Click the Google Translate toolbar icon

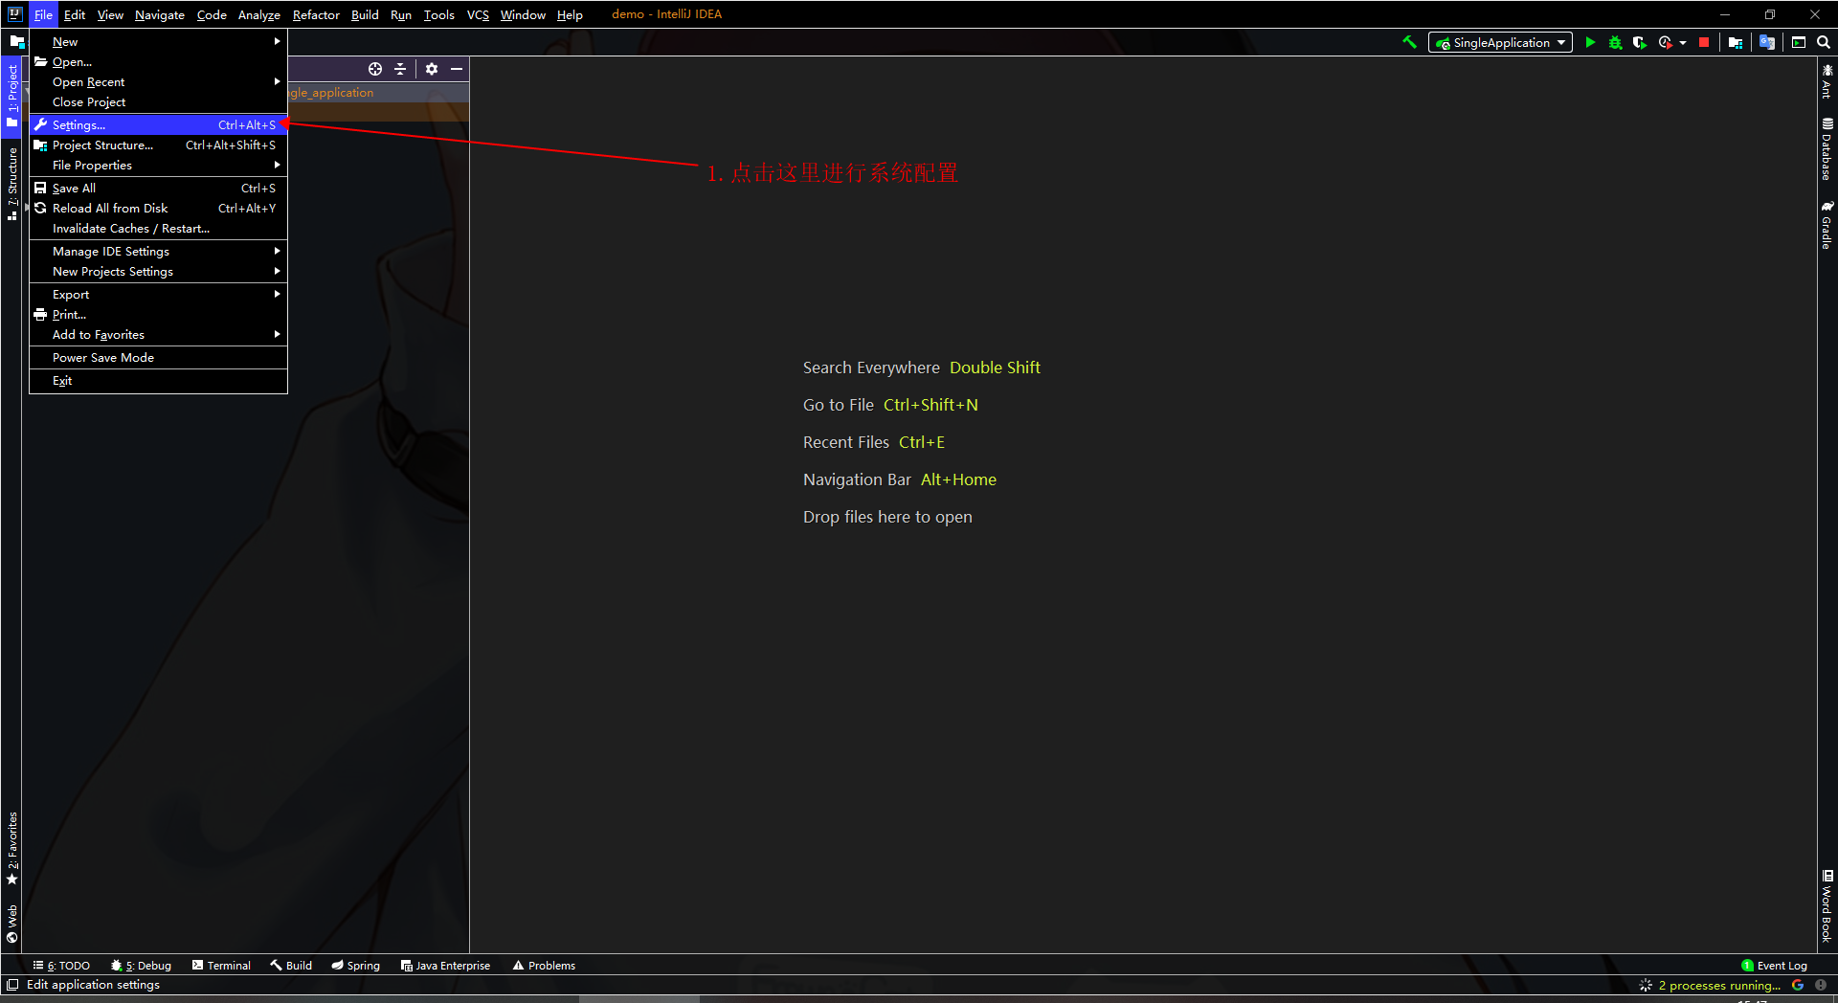point(1767,42)
